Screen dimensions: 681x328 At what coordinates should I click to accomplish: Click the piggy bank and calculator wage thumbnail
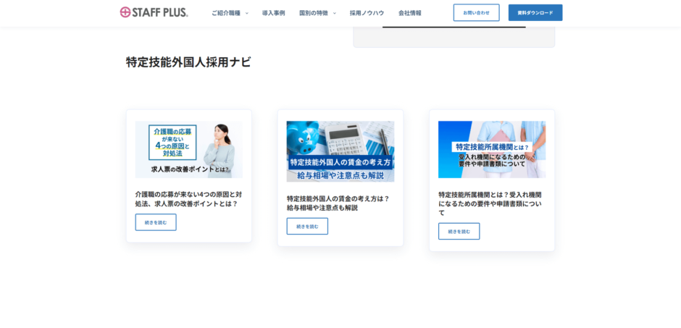pos(340,151)
